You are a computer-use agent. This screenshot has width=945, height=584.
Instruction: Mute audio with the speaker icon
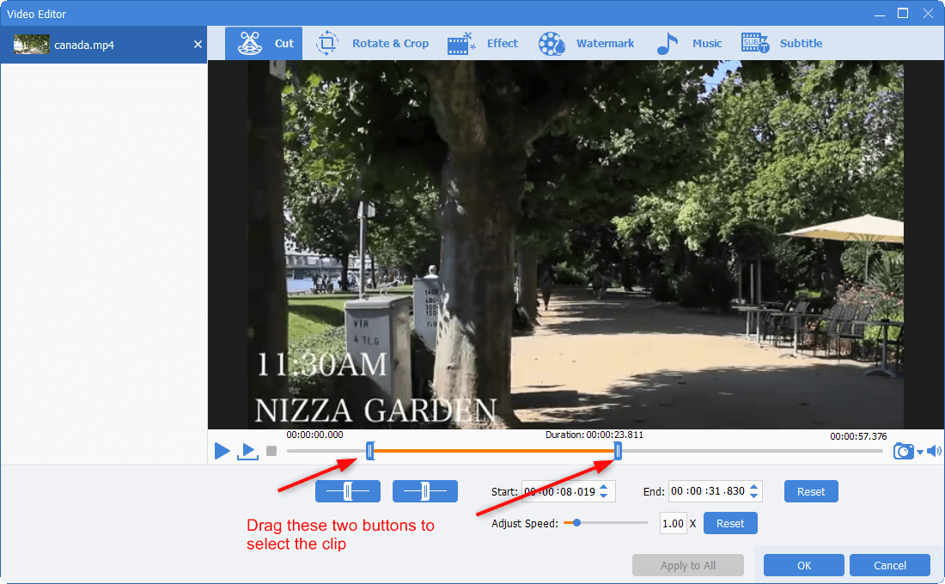(x=934, y=451)
